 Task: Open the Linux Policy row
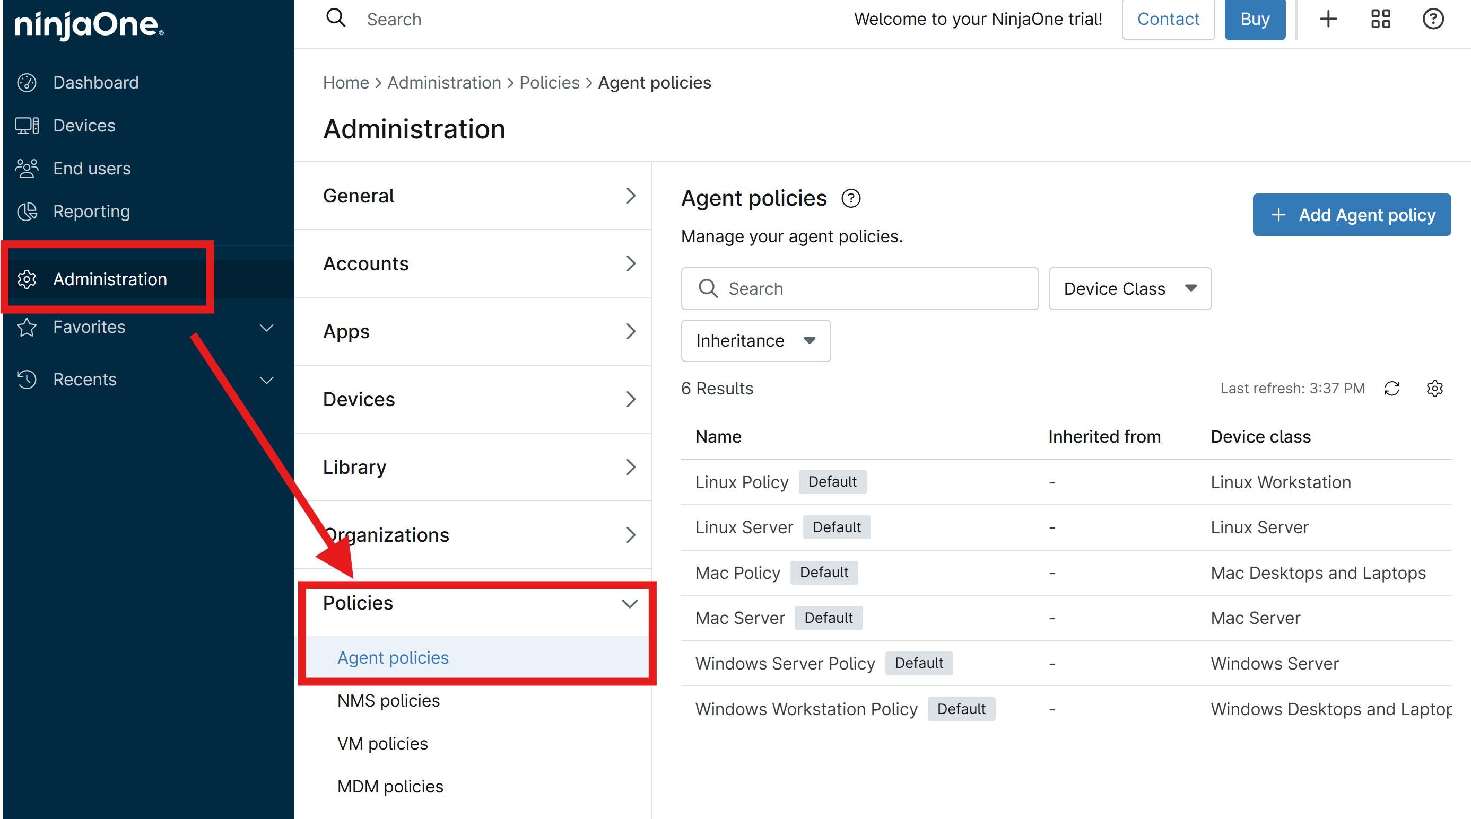point(1066,482)
